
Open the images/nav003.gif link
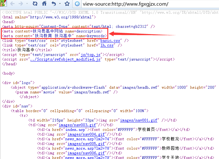[77, 125]
